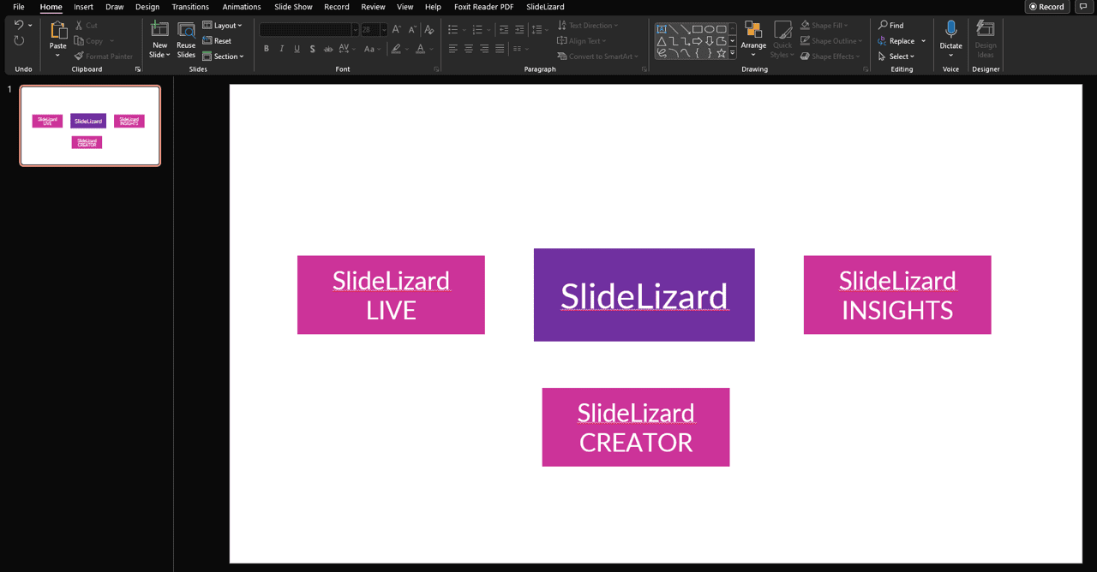Open the Section dropdown
This screenshot has height=572, width=1097.
[x=224, y=57]
